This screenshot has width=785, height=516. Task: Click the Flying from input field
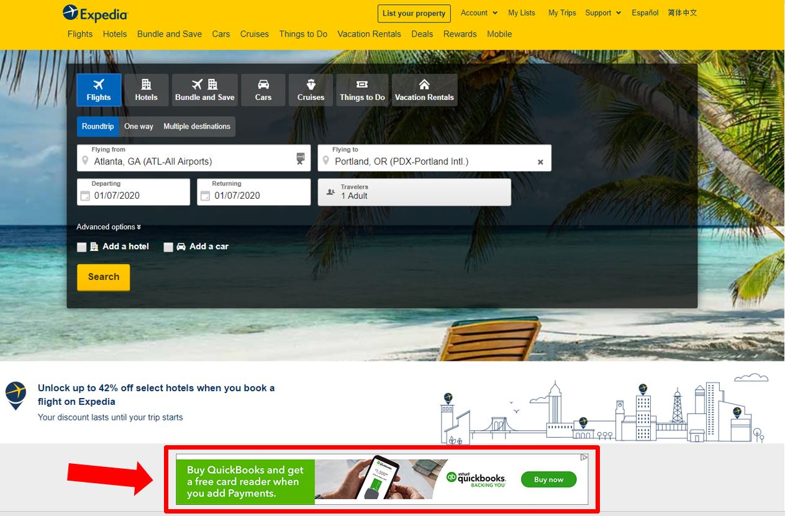194,158
